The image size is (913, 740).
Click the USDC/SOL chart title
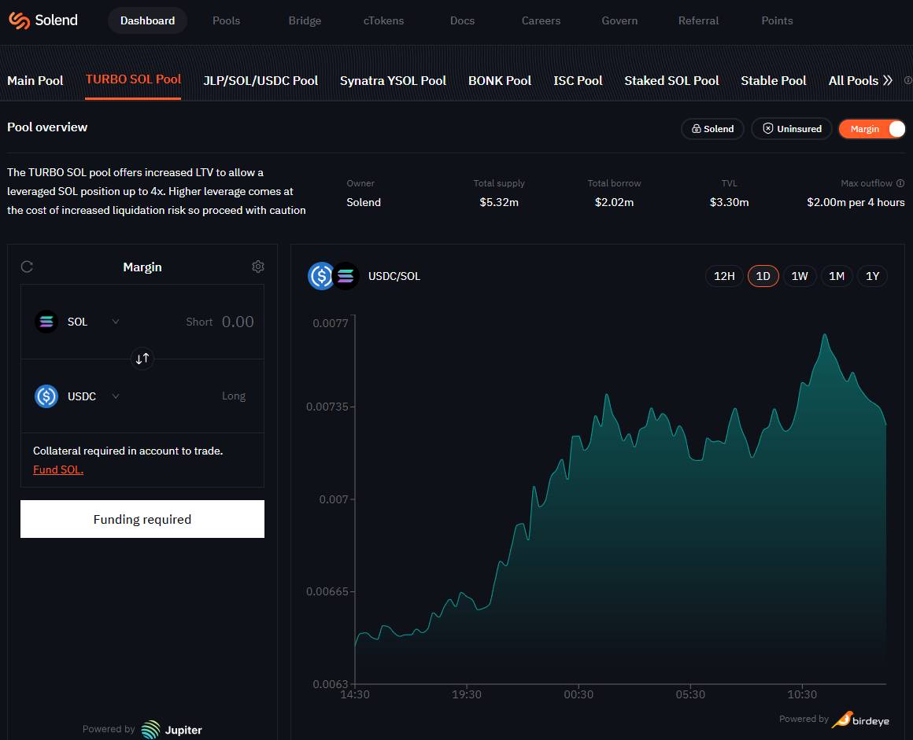pos(394,276)
